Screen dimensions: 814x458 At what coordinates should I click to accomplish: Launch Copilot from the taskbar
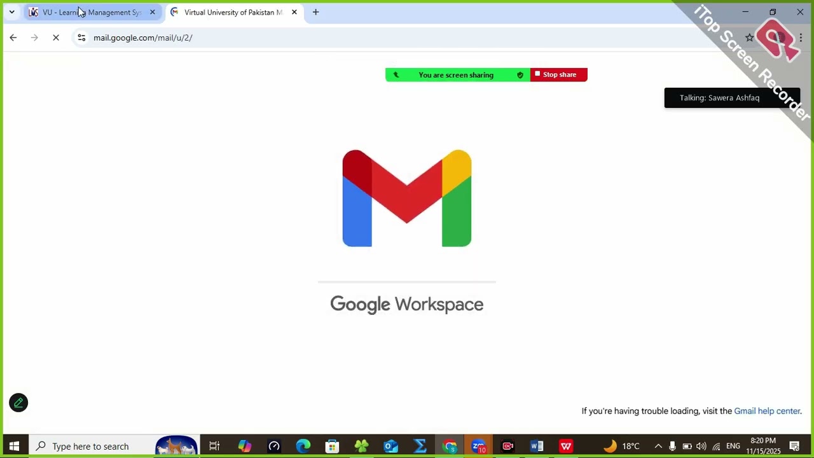245,446
